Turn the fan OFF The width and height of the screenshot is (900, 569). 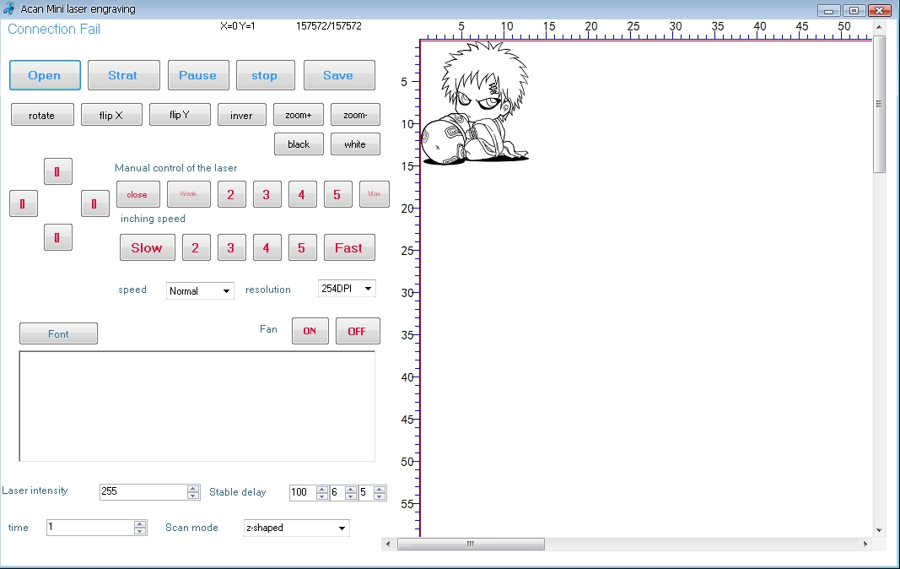tap(358, 330)
